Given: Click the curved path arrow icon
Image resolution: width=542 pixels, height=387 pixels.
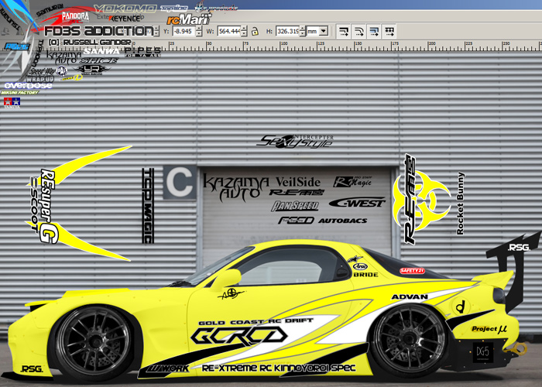Looking at the screenshot, I should 358,32.
